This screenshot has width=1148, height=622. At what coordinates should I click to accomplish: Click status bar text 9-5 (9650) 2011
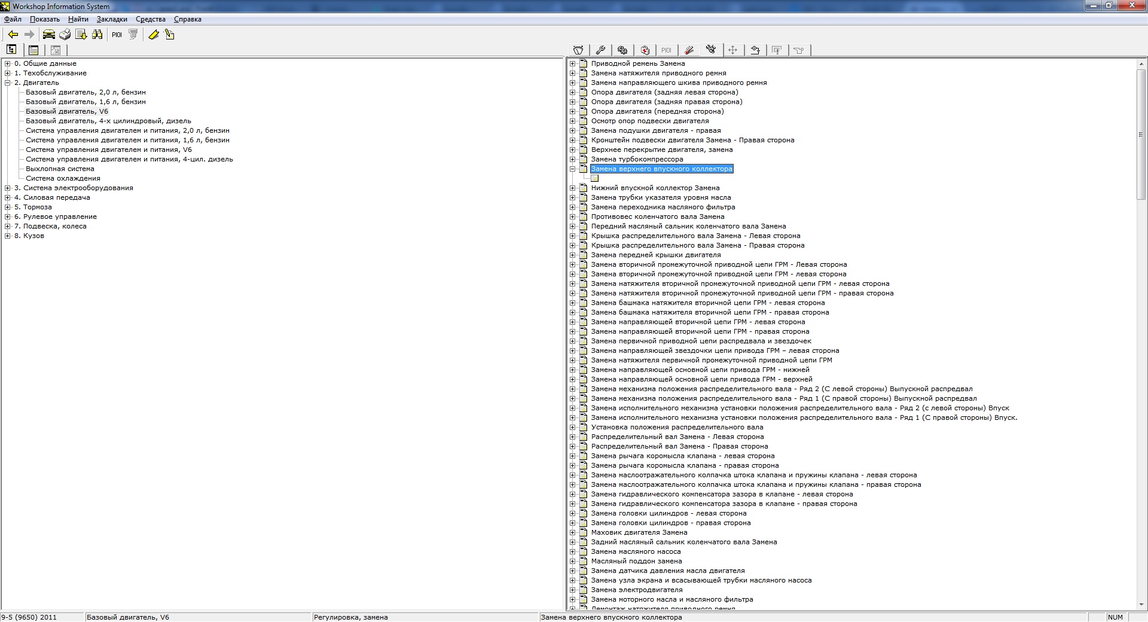(x=29, y=617)
